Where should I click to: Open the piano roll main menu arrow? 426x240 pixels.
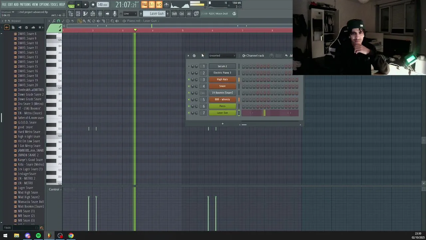[x=49, y=21]
